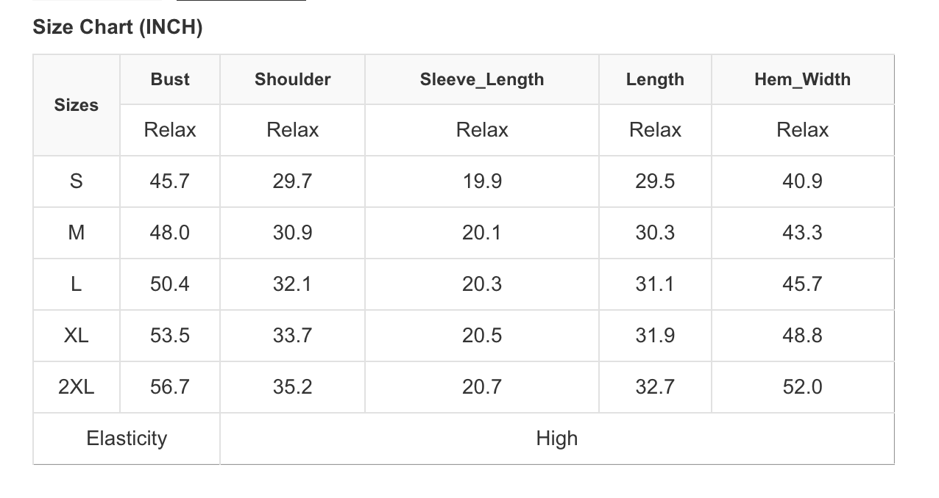Select the S size row label
Screen dimensions: 939x498
77,181
